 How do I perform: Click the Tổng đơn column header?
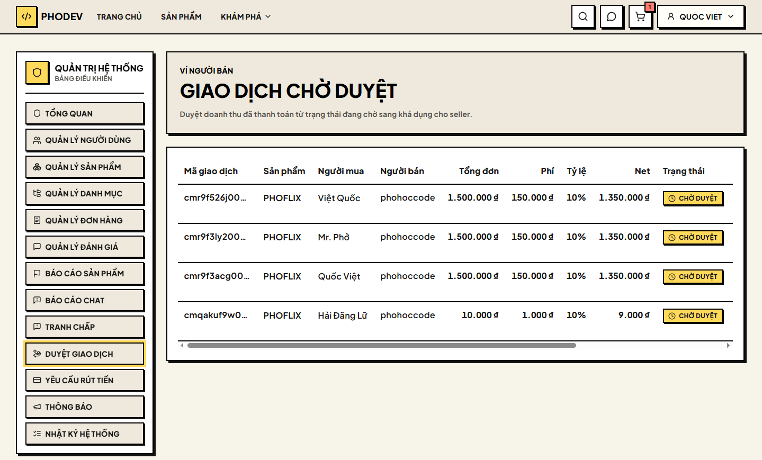coord(479,171)
